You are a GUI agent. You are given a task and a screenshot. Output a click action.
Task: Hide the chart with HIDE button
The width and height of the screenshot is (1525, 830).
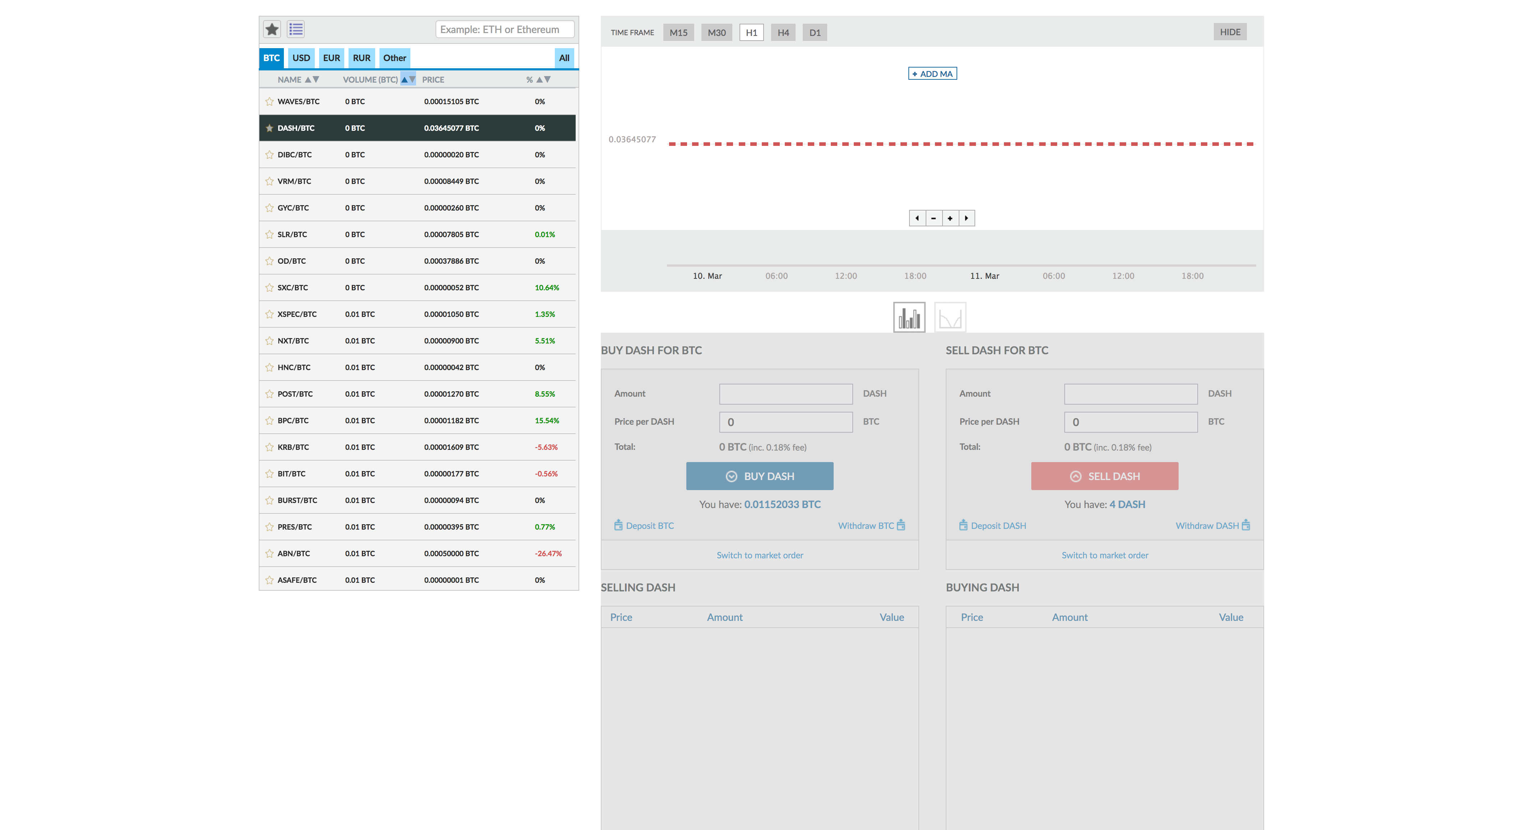click(1230, 32)
